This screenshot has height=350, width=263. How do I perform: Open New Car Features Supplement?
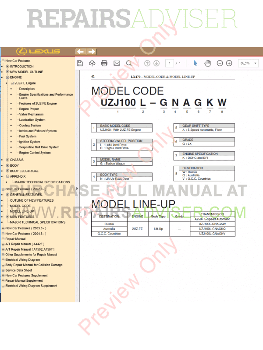tap(26, 276)
